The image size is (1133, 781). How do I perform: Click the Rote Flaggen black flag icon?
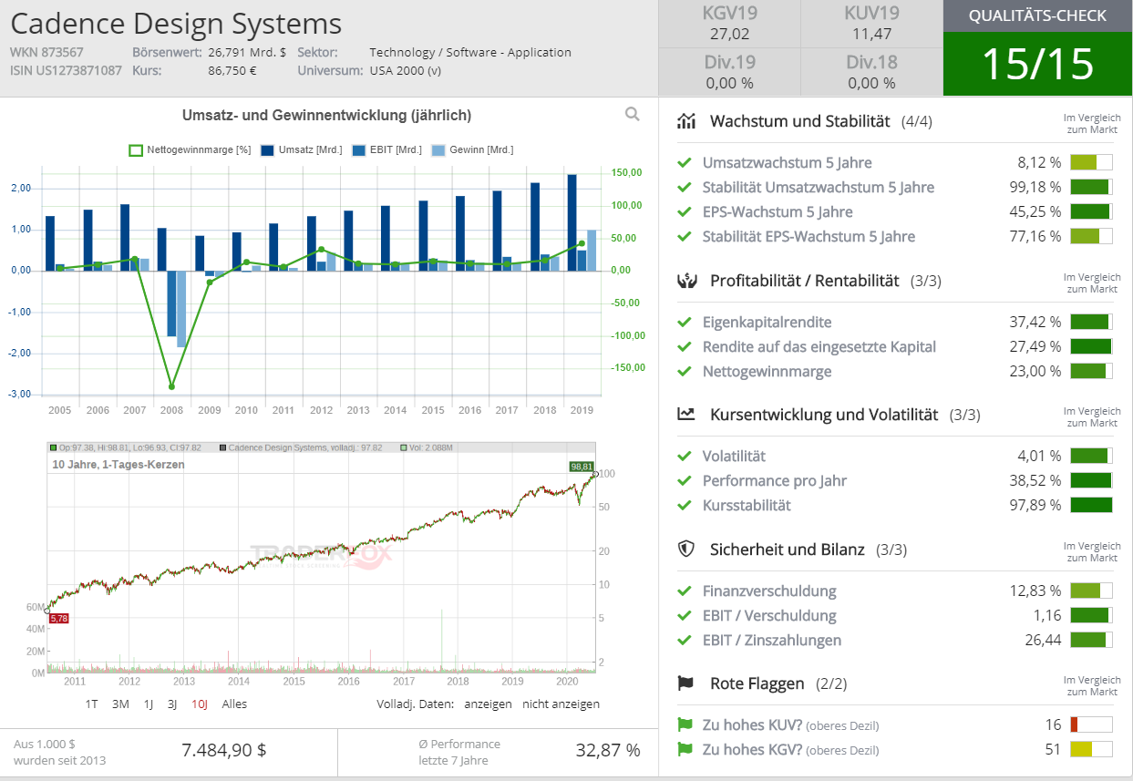[685, 683]
